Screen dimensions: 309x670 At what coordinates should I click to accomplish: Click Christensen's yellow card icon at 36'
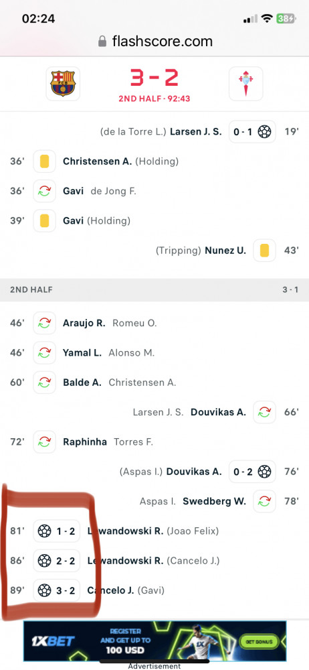pyautogui.click(x=44, y=161)
